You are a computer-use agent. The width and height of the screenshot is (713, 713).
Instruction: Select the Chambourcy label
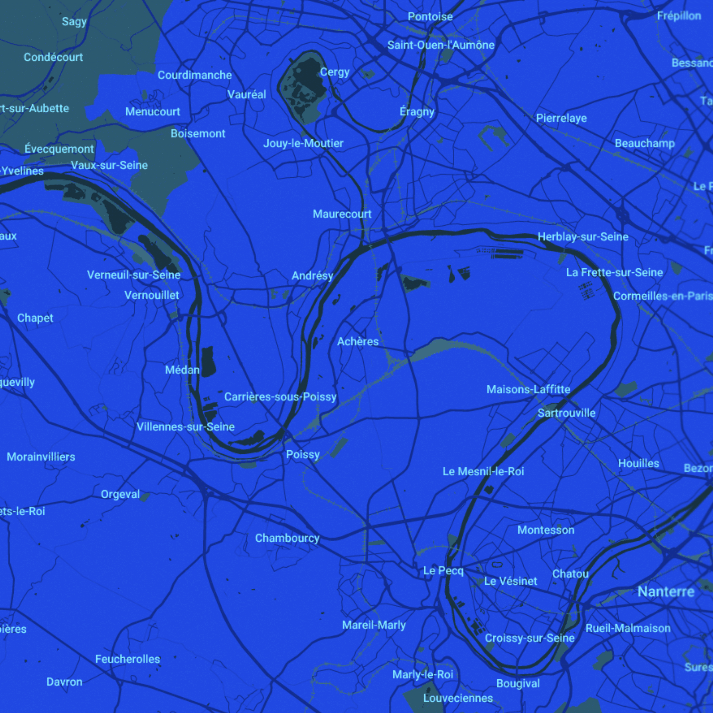(x=287, y=538)
